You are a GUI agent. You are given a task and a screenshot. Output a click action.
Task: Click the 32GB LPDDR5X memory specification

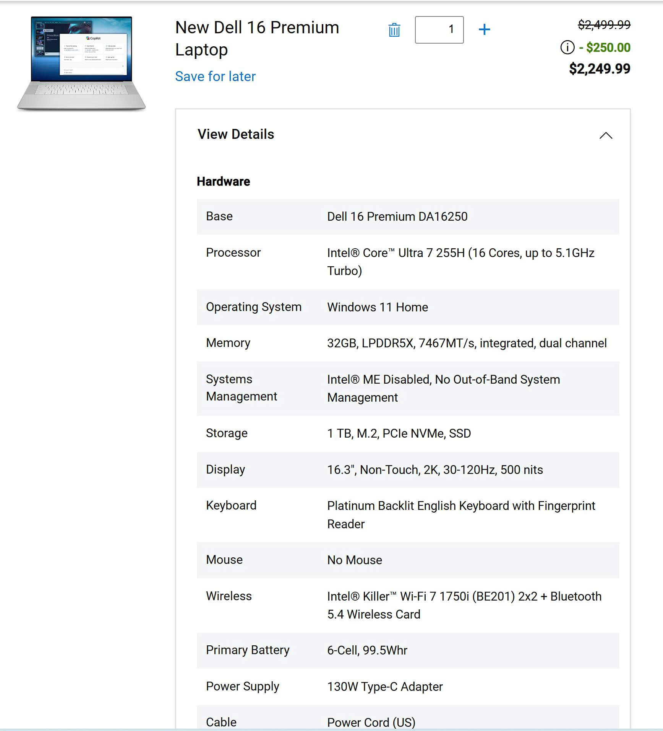point(467,343)
